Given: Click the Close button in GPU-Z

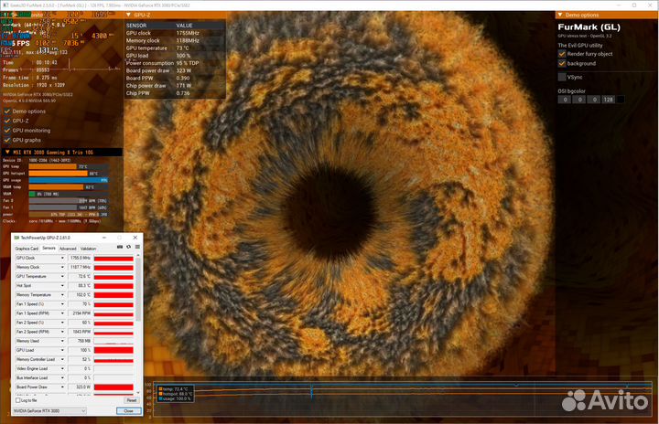Looking at the screenshot, I should click(x=129, y=411).
